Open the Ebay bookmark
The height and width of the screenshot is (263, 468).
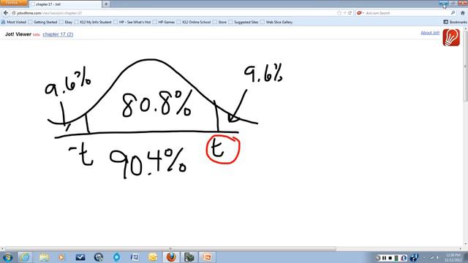[x=66, y=22]
